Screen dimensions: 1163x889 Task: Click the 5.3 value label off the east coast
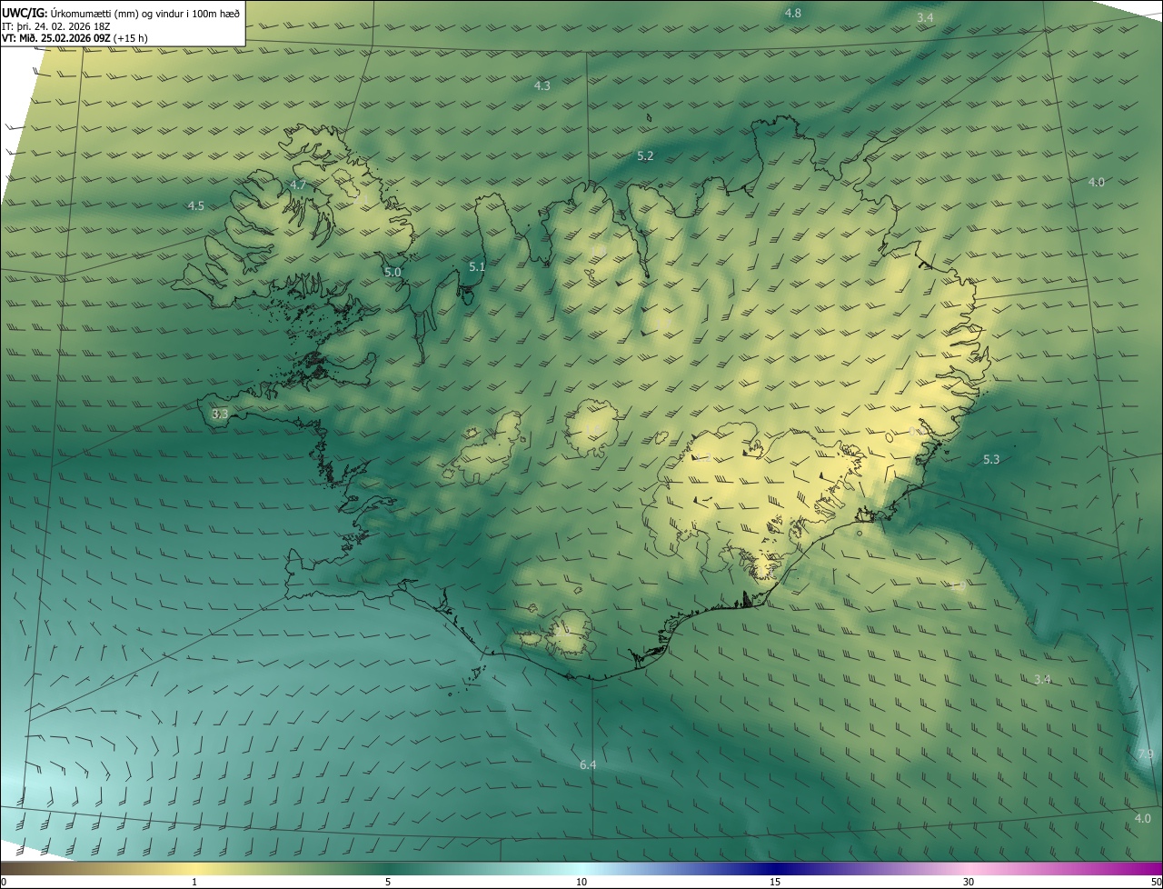(991, 460)
